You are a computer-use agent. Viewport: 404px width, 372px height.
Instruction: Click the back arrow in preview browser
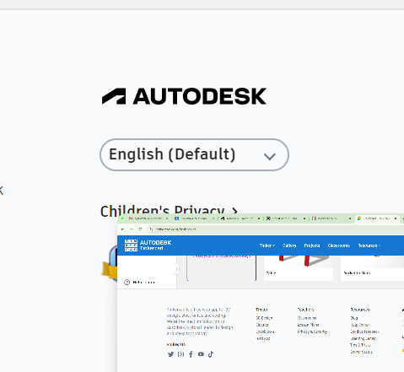point(122,229)
